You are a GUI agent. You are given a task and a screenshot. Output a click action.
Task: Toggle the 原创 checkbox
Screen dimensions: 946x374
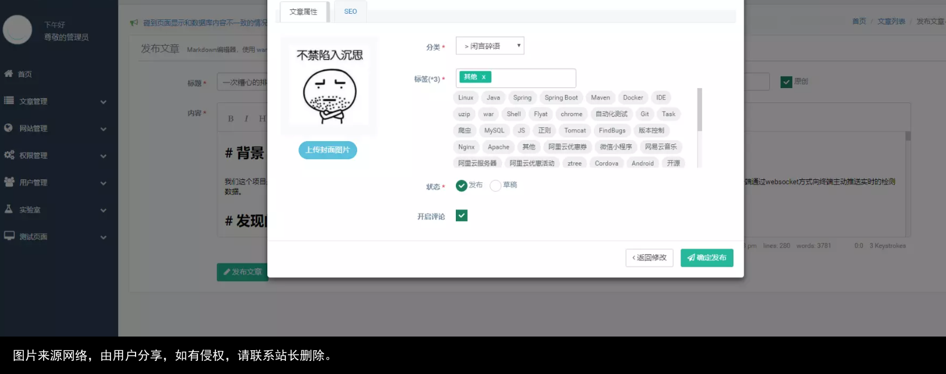tap(787, 81)
